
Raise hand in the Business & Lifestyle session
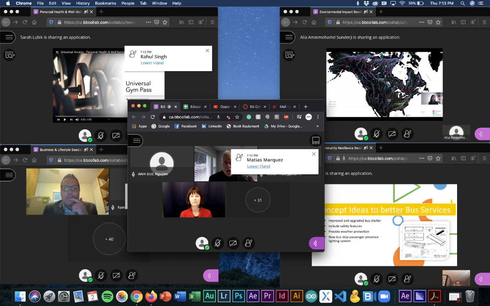(x=132, y=275)
